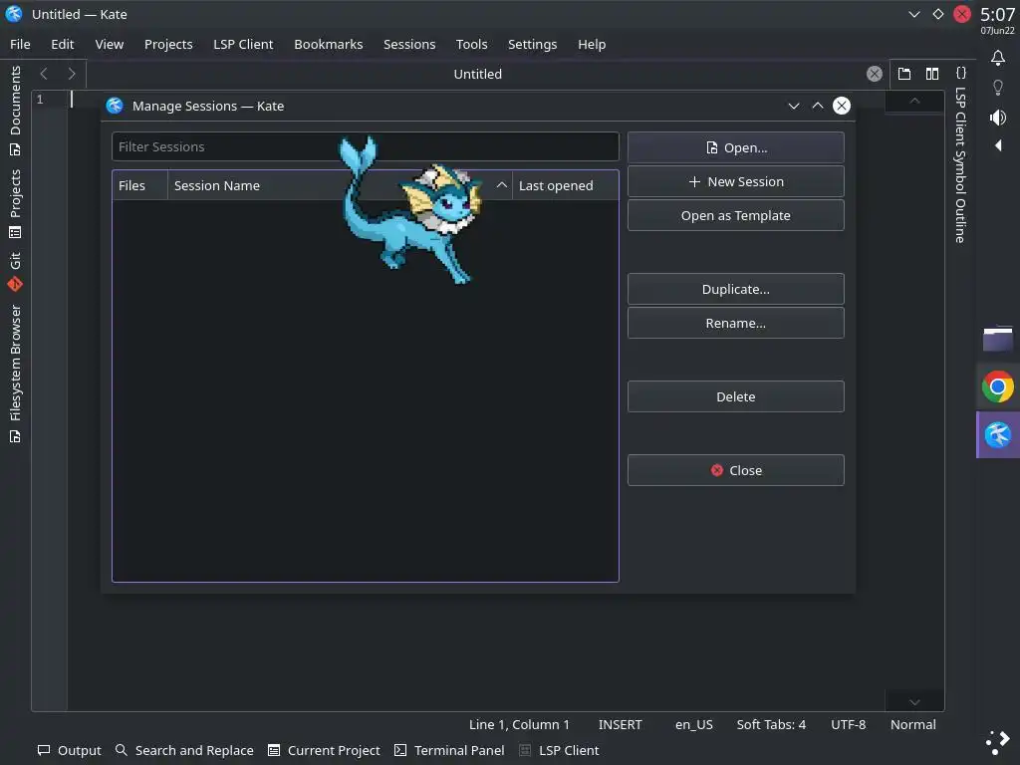Launch Google Chrome from the dock
This screenshot has height=765, width=1020.
(x=998, y=387)
